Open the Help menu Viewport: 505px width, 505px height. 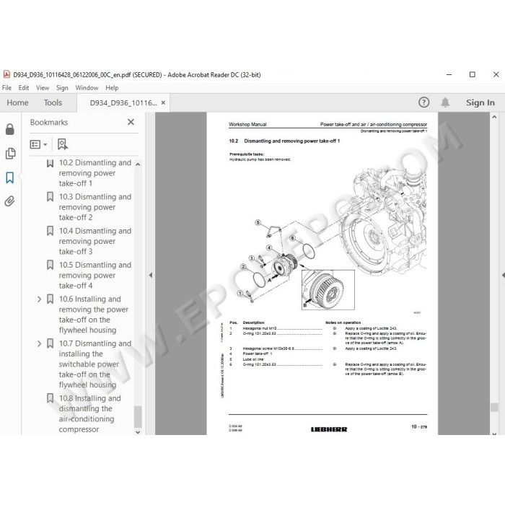[112, 87]
